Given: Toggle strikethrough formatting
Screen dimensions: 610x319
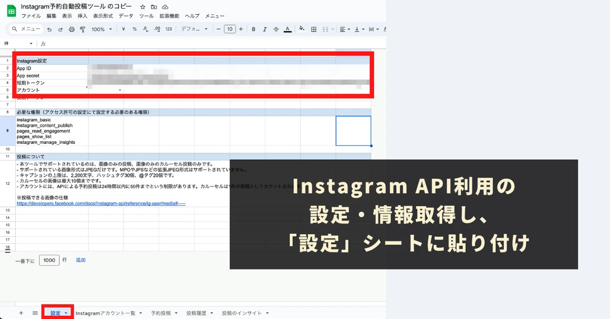Looking at the screenshot, I should coord(276,29).
